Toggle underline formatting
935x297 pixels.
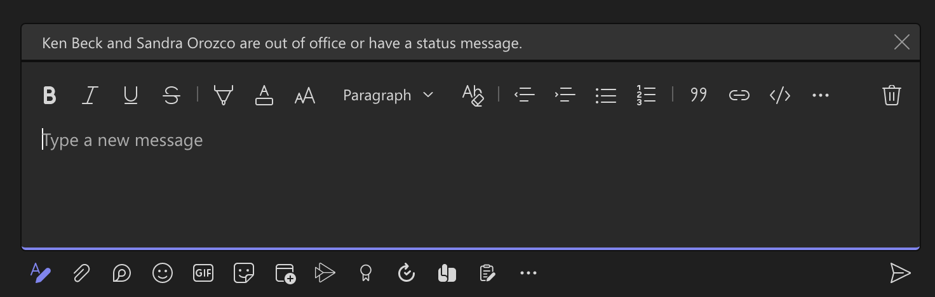tap(130, 96)
